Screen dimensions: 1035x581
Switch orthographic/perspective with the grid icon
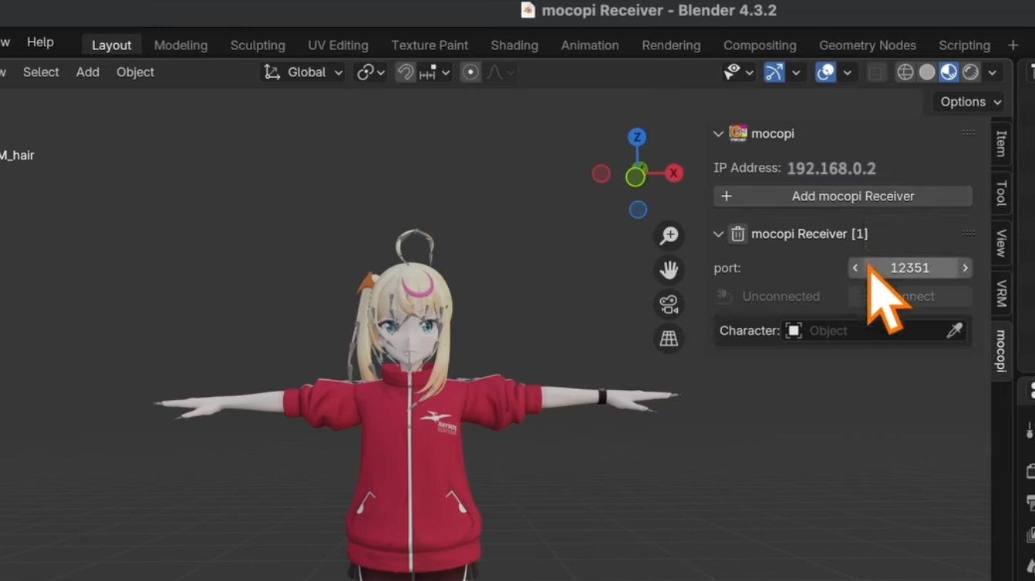[x=669, y=338]
